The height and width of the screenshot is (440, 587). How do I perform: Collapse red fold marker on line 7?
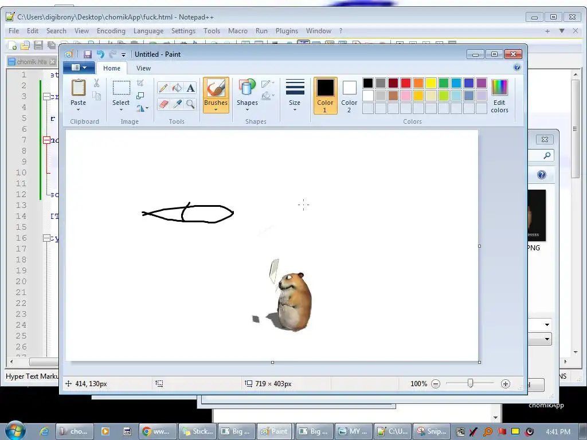coord(46,140)
